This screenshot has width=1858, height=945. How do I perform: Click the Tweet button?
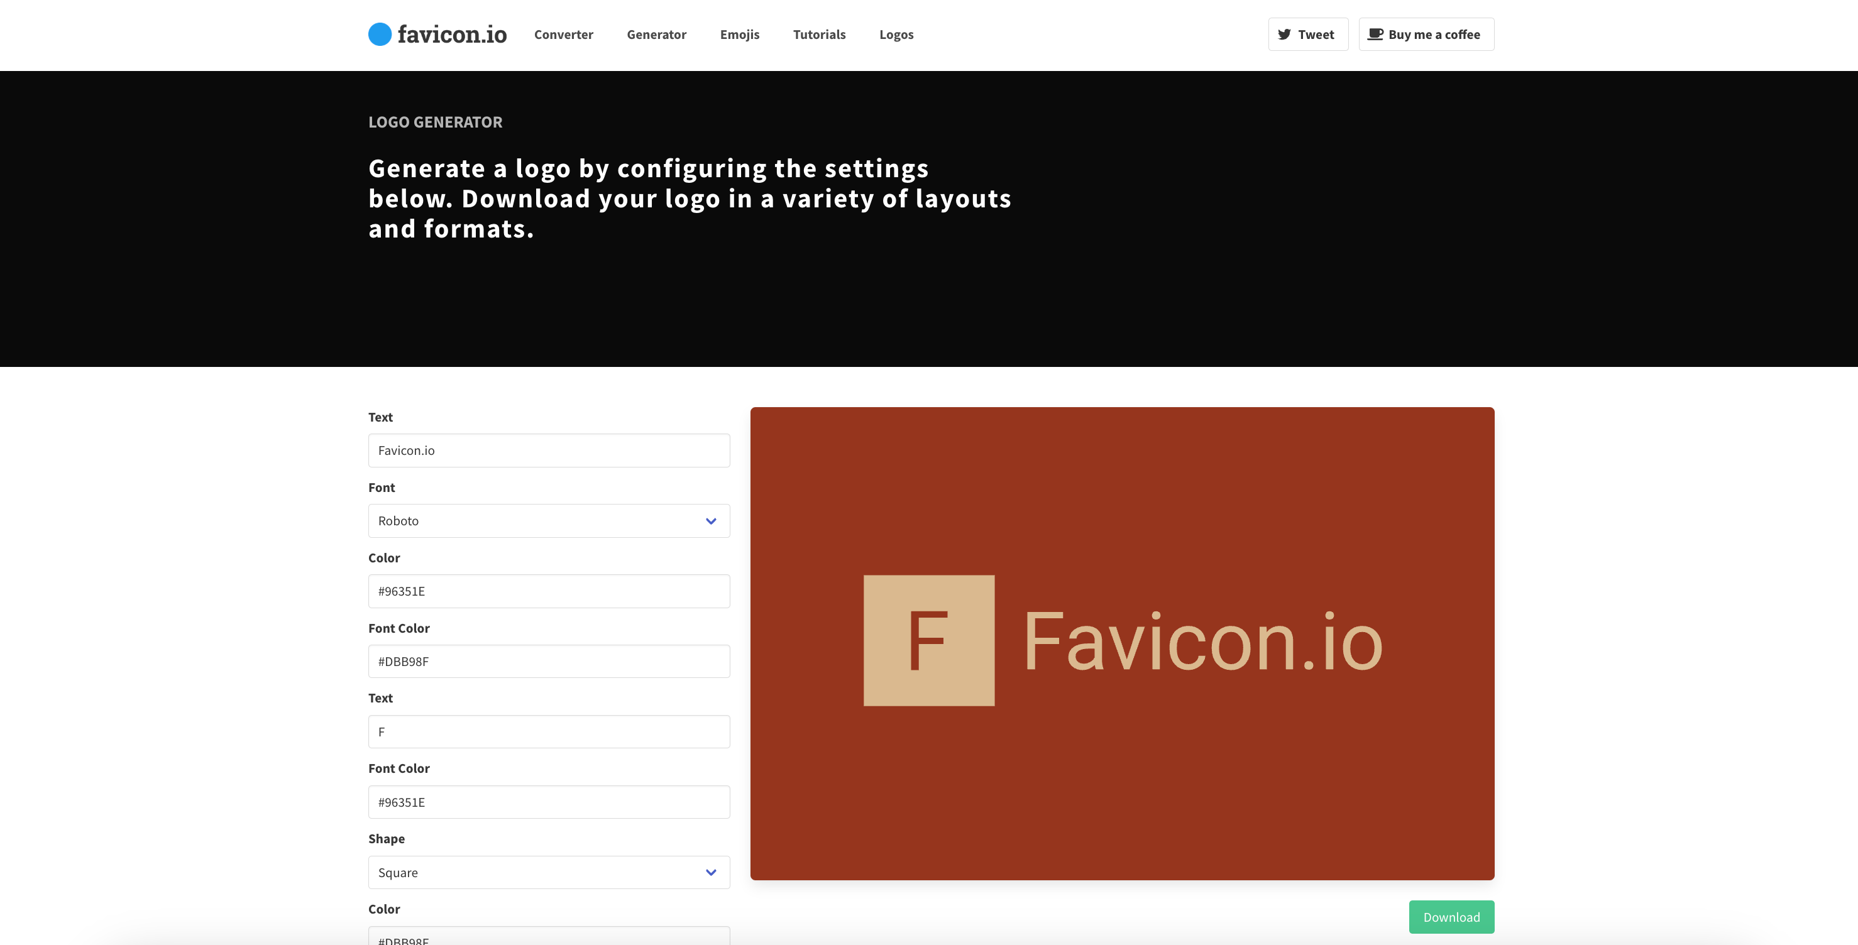(x=1307, y=35)
